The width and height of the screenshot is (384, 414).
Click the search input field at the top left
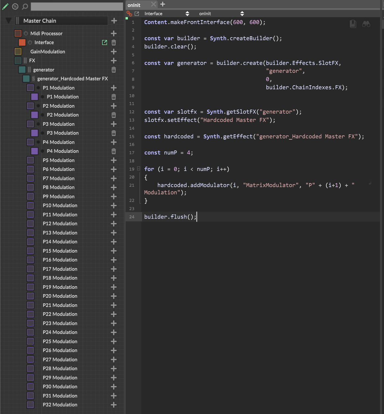click(x=76, y=6)
